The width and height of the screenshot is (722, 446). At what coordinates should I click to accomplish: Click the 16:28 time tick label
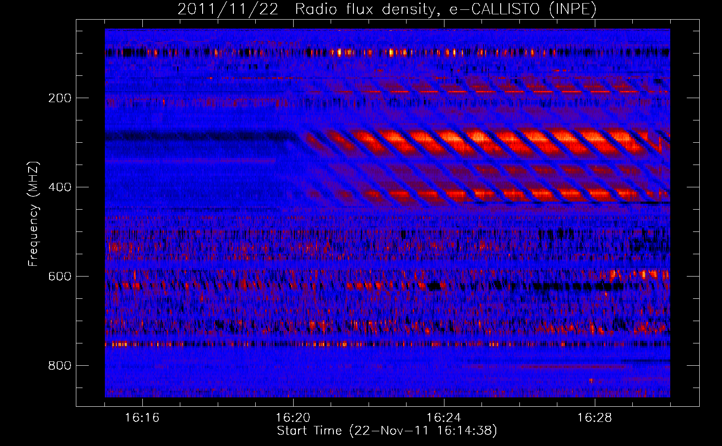595,418
